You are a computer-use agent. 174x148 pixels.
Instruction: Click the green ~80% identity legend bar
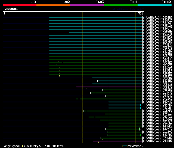coord(121,5)
